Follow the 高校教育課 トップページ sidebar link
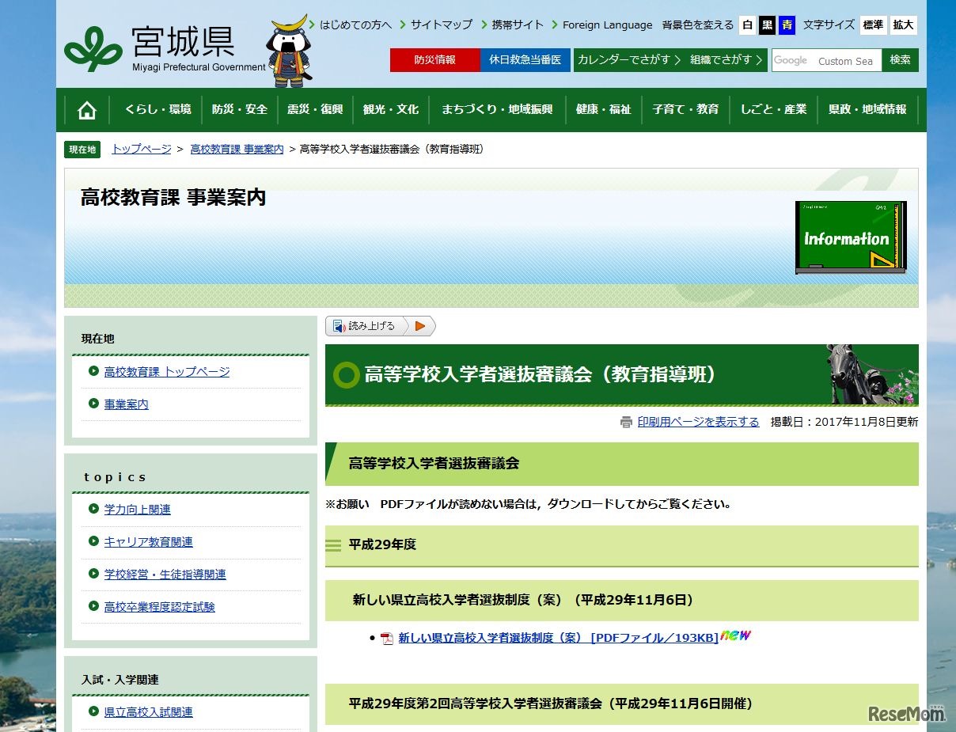The height and width of the screenshot is (732, 956). [165, 371]
